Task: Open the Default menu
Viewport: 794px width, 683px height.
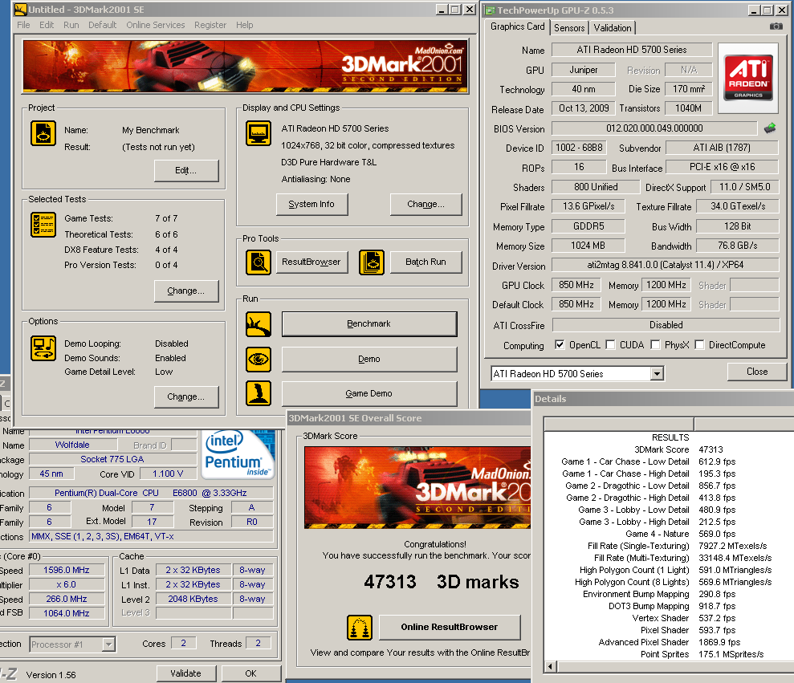Action: pos(102,25)
